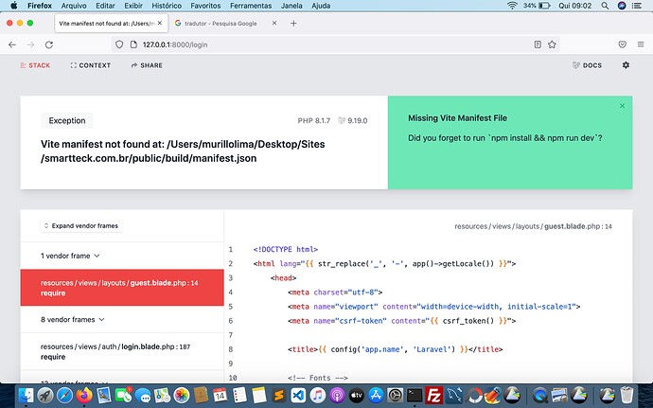Open MySQL Workbench from the Dock

coord(453,395)
